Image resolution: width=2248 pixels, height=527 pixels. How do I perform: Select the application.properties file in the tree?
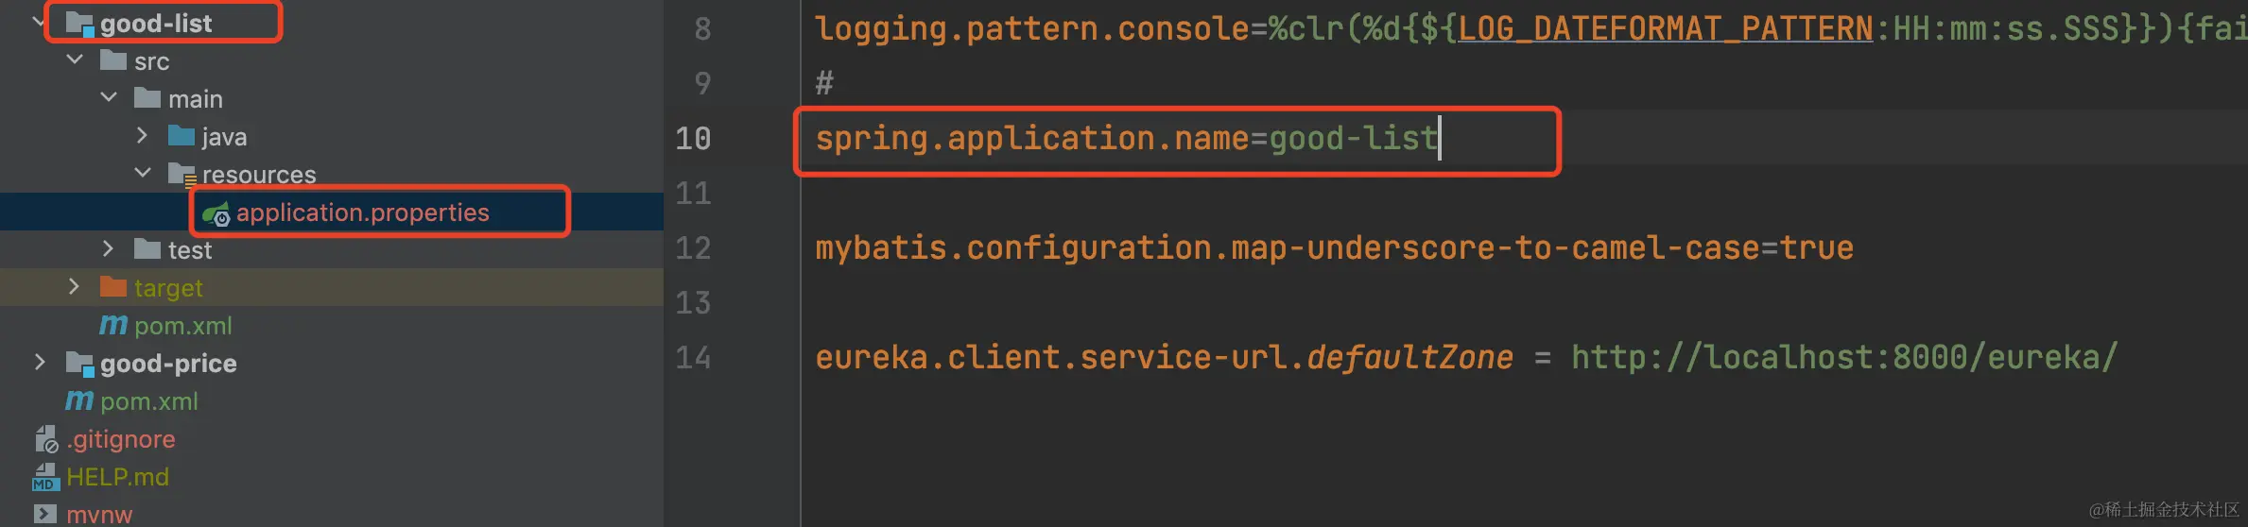coord(362,212)
